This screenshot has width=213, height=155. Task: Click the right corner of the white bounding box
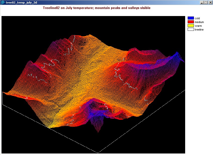tap(185, 90)
